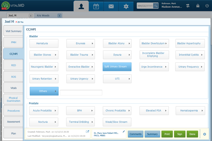Viewport: 212px width, 141px height.
Task: Open the Assessment section
Action: click(x=13, y=122)
